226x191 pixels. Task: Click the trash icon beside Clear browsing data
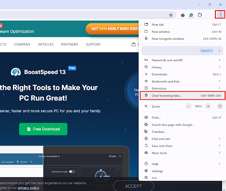pos(146,95)
